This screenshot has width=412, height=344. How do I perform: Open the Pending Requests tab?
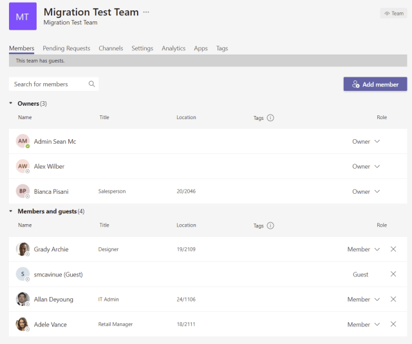tap(66, 48)
